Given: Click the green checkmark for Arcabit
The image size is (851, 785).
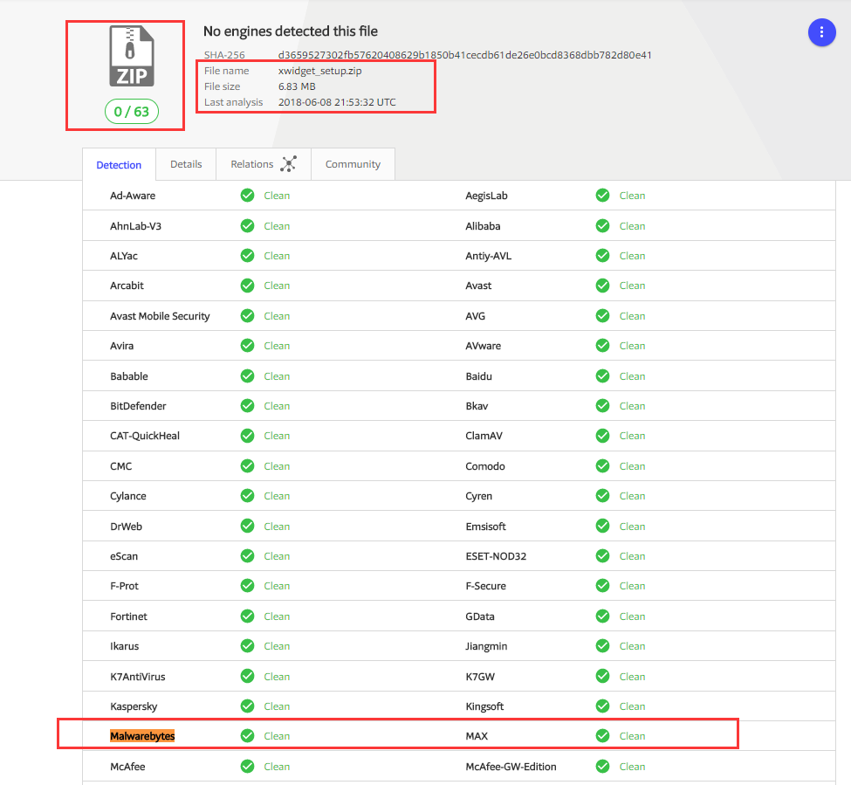Looking at the screenshot, I should point(248,286).
